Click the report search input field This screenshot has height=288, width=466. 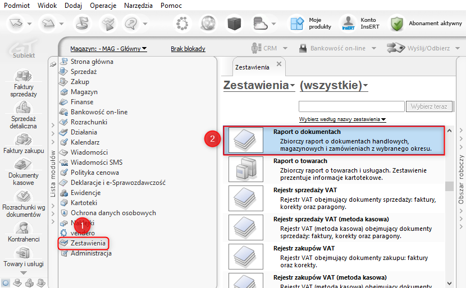(351, 106)
